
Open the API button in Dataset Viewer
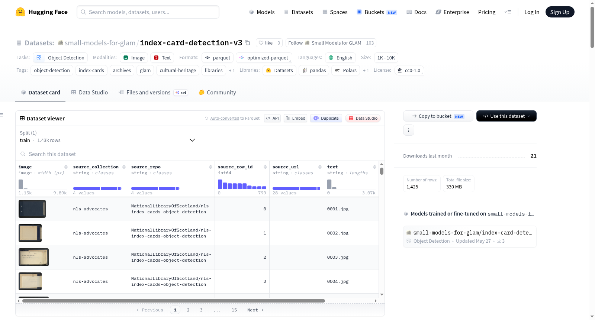[x=272, y=118]
